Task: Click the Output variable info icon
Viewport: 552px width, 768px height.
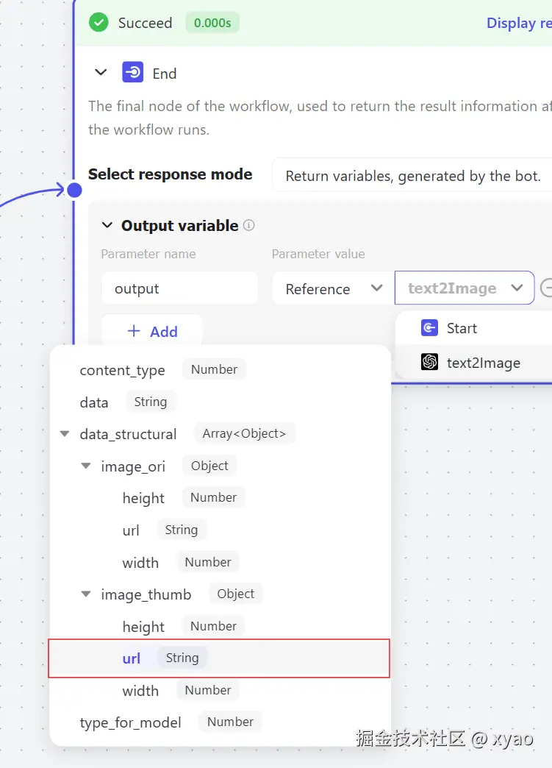Action: [249, 225]
